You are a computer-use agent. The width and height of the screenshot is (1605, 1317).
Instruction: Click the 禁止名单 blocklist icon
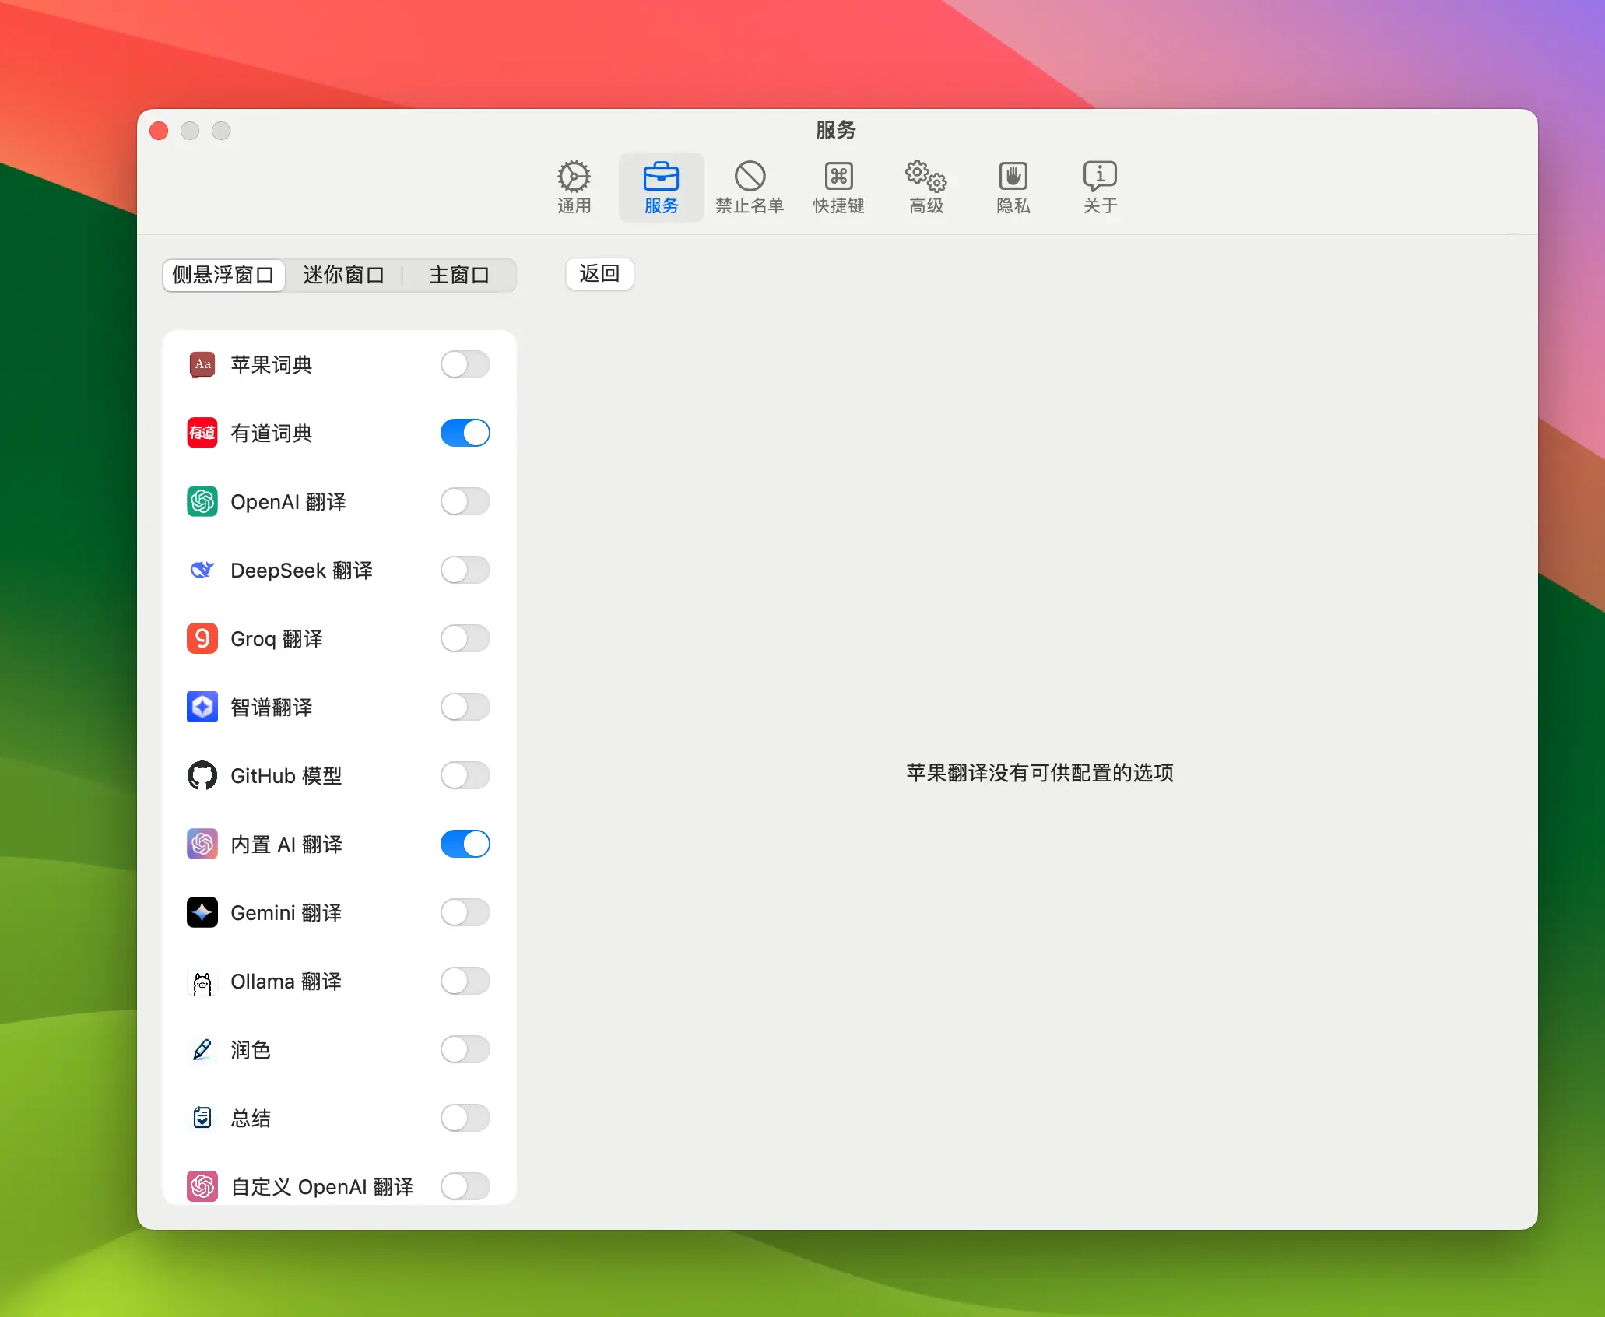tap(750, 177)
